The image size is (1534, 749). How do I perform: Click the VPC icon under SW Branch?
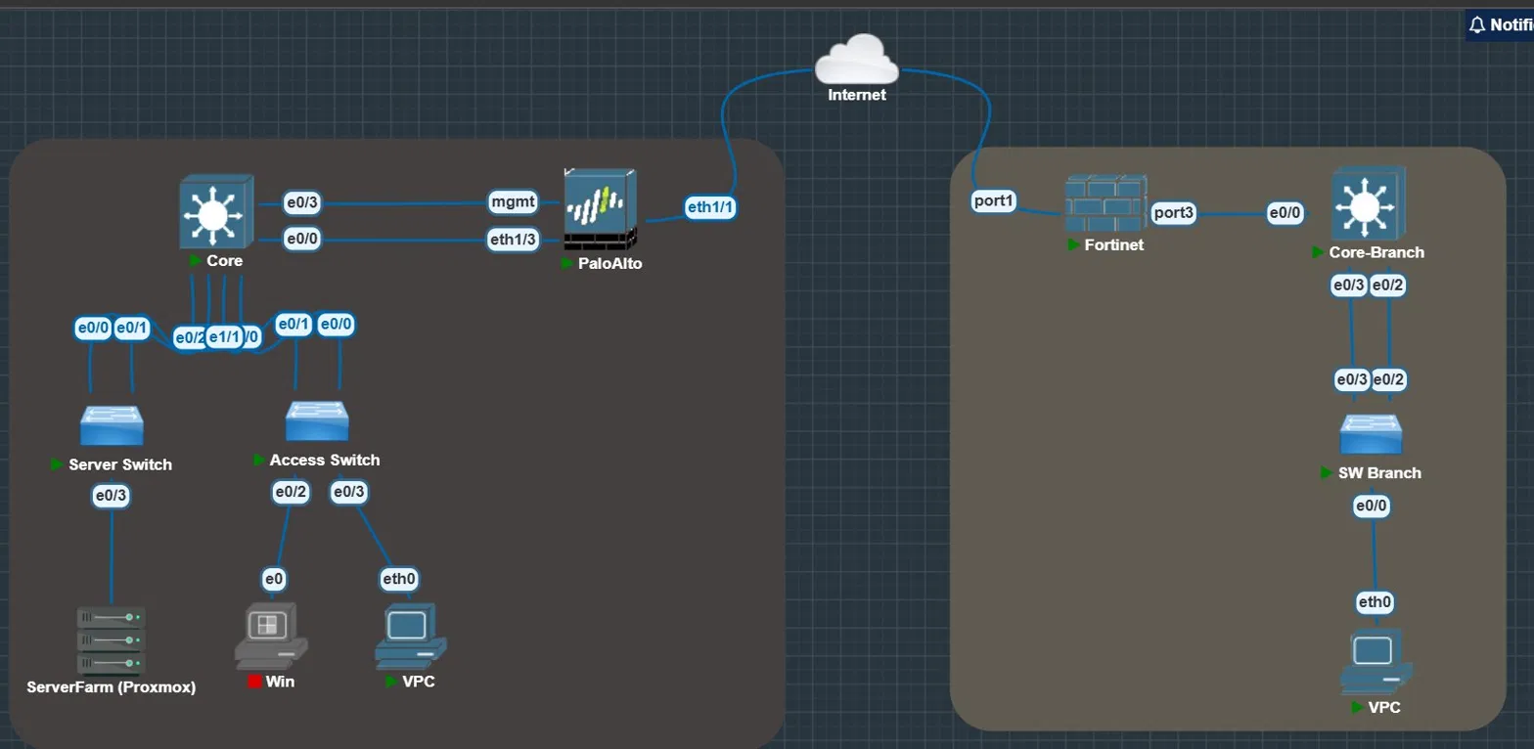(1377, 663)
